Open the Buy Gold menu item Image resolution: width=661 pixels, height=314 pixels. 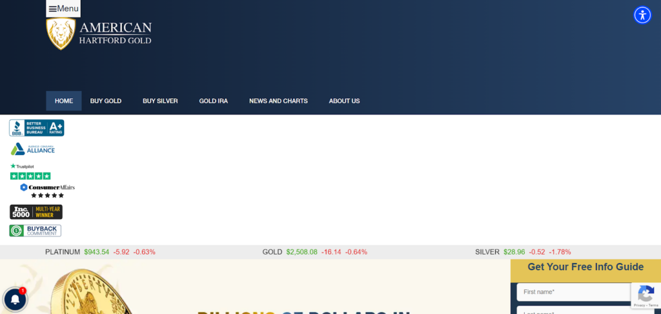106,101
